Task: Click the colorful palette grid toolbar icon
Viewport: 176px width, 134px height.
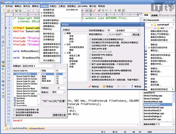Action: 99,11
